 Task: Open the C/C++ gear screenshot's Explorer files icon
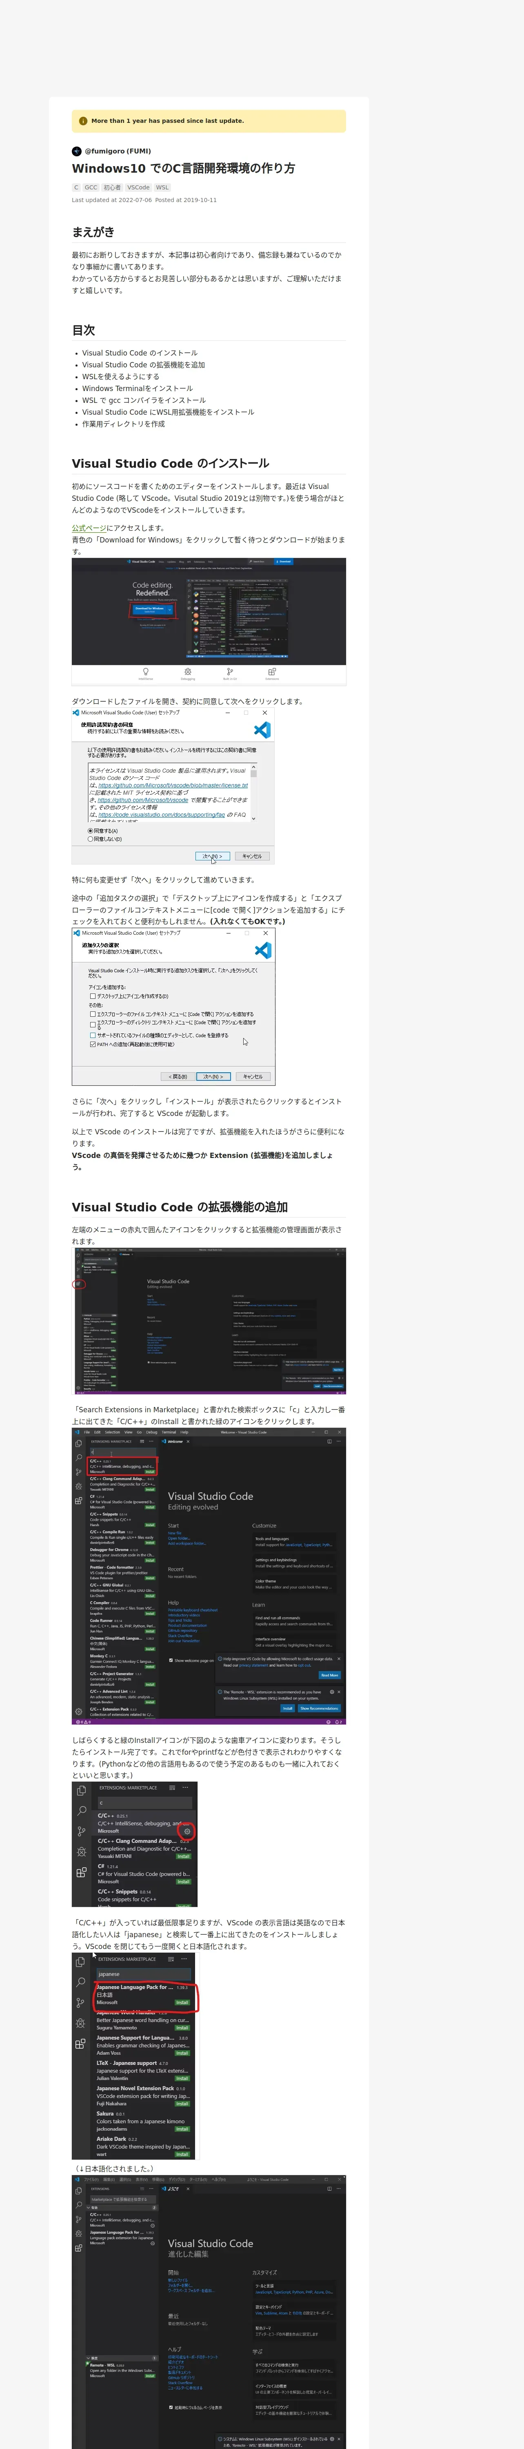[x=81, y=1790]
